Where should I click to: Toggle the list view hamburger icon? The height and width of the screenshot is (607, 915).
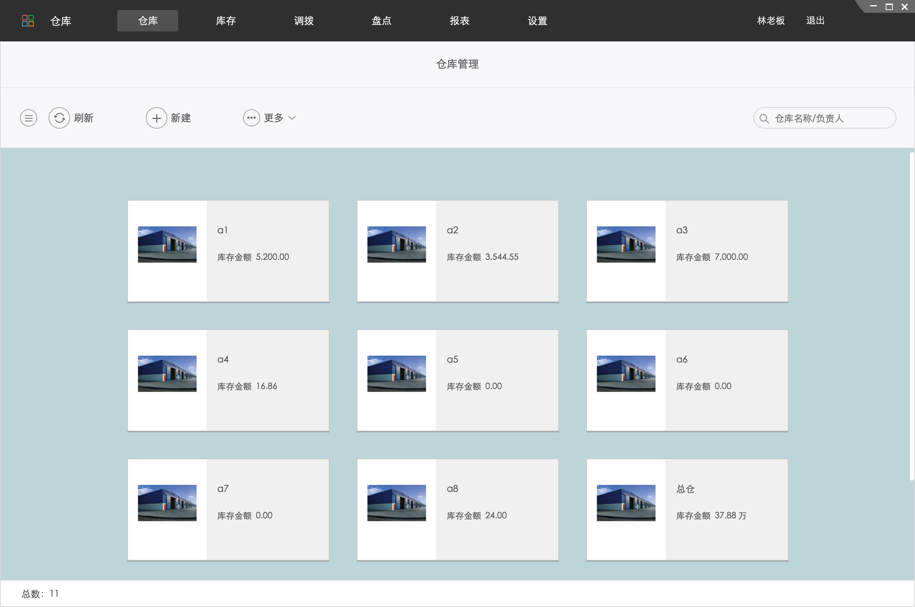pyautogui.click(x=29, y=118)
